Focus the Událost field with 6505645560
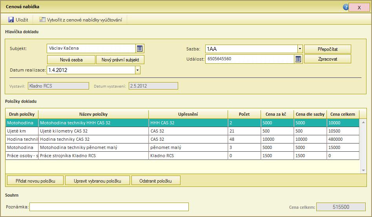 tap(250, 59)
